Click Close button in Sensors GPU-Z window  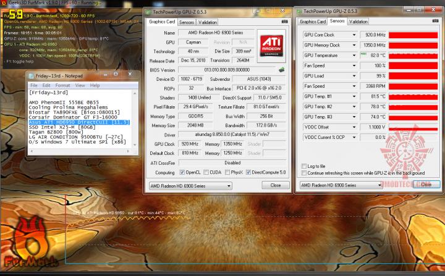[426, 185]
